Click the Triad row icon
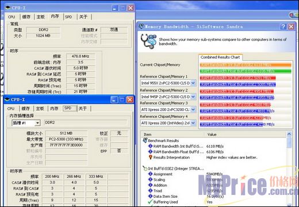The width and height of the screenshot is (299, 207). 151,191
